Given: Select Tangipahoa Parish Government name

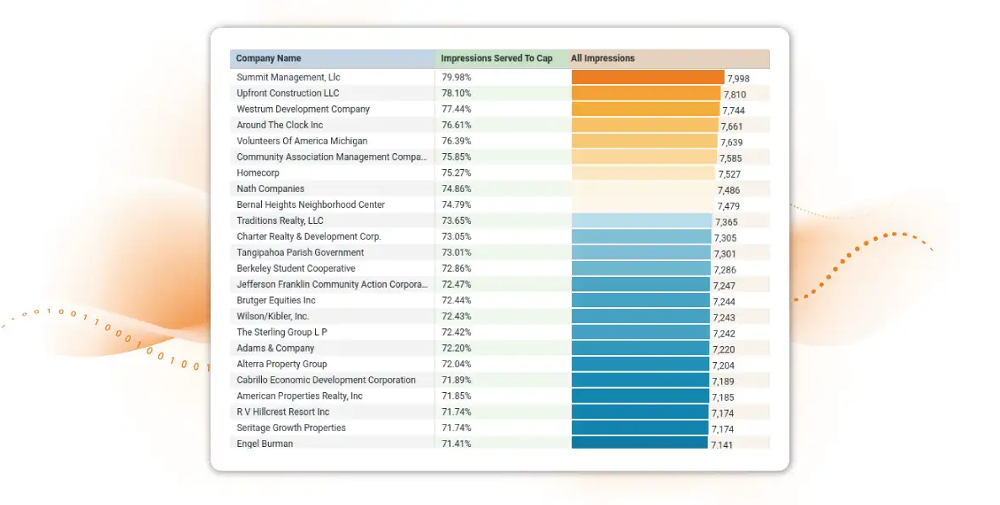Looking at the screenshot, I should (x=301, y=252).
